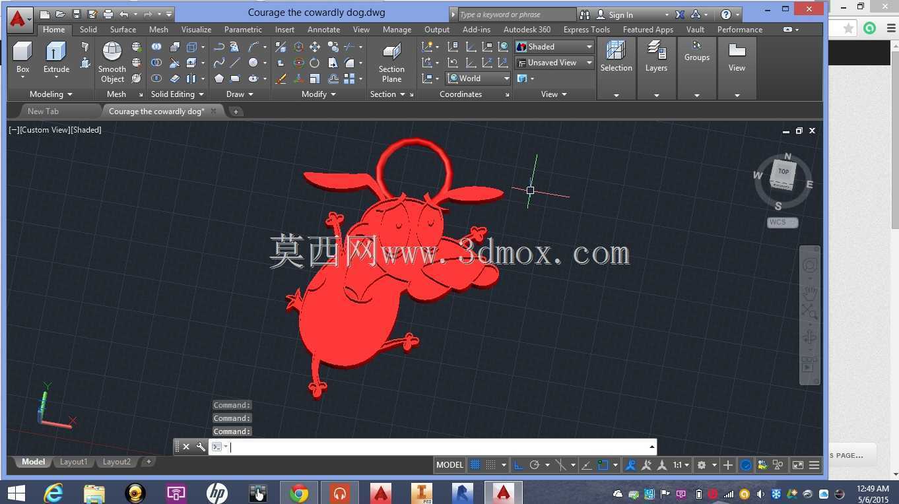Click the Solid Union icon
The height and width of the screenshot is (504, 899).
tap(156, 47)
